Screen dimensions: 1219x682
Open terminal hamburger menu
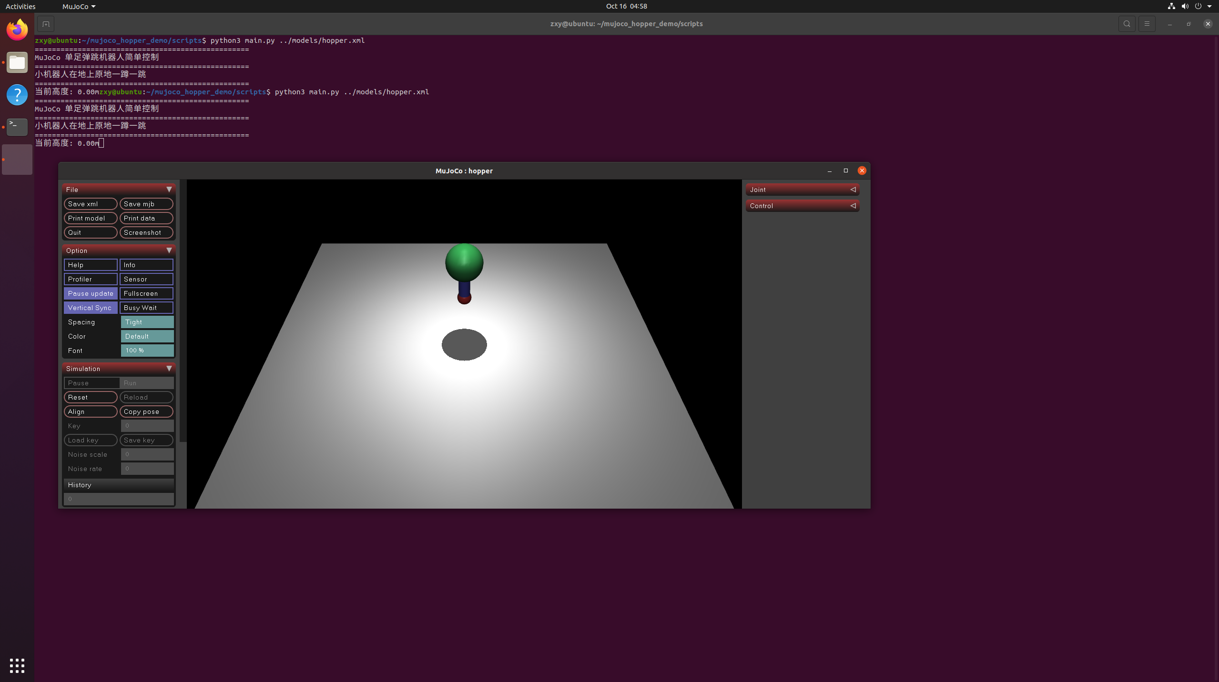pyautogui.click(x=1147, y=24)
